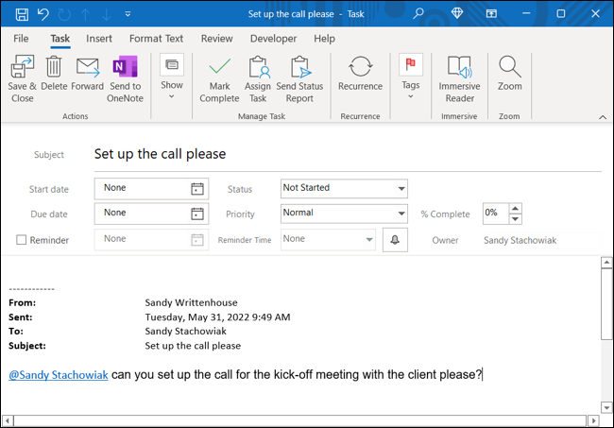
Task: Click the Zoom magnifier button
Action: tap(509, 74)
